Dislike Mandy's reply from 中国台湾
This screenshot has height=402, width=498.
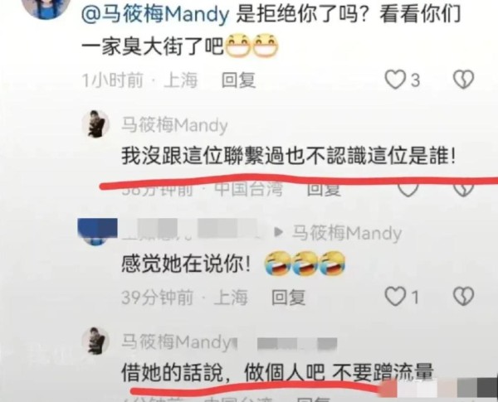[463, 190]
